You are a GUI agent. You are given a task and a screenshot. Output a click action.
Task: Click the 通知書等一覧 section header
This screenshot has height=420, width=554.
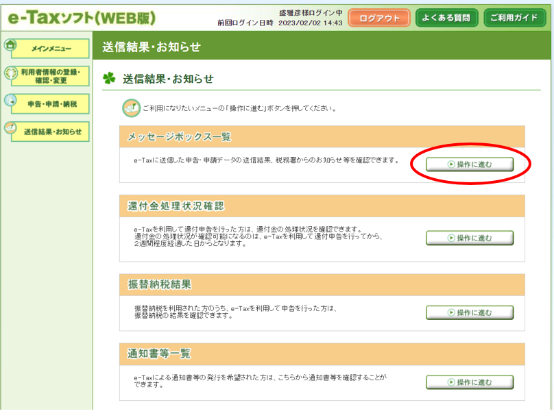(x=322, y=354)
